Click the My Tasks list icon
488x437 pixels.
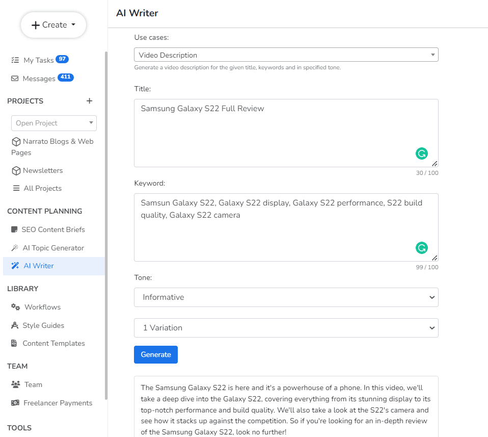click(x=15, y=60)
